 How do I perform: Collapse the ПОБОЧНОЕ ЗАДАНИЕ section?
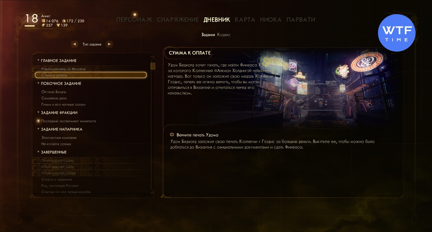[38, 83]
